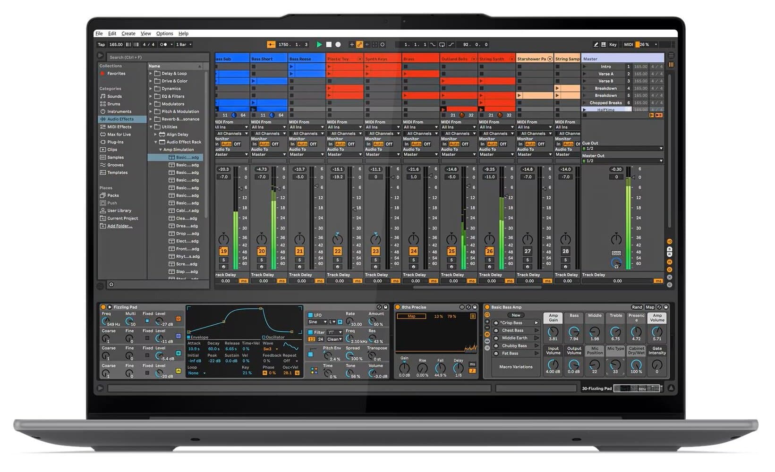Click the Save Preset icon on Basic Bass Amp

tap(666, 307)
